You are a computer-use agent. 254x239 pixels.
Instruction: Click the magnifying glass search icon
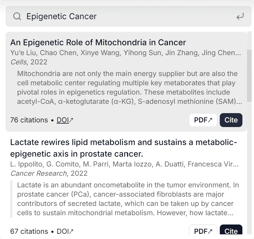[x=17, y=17]
